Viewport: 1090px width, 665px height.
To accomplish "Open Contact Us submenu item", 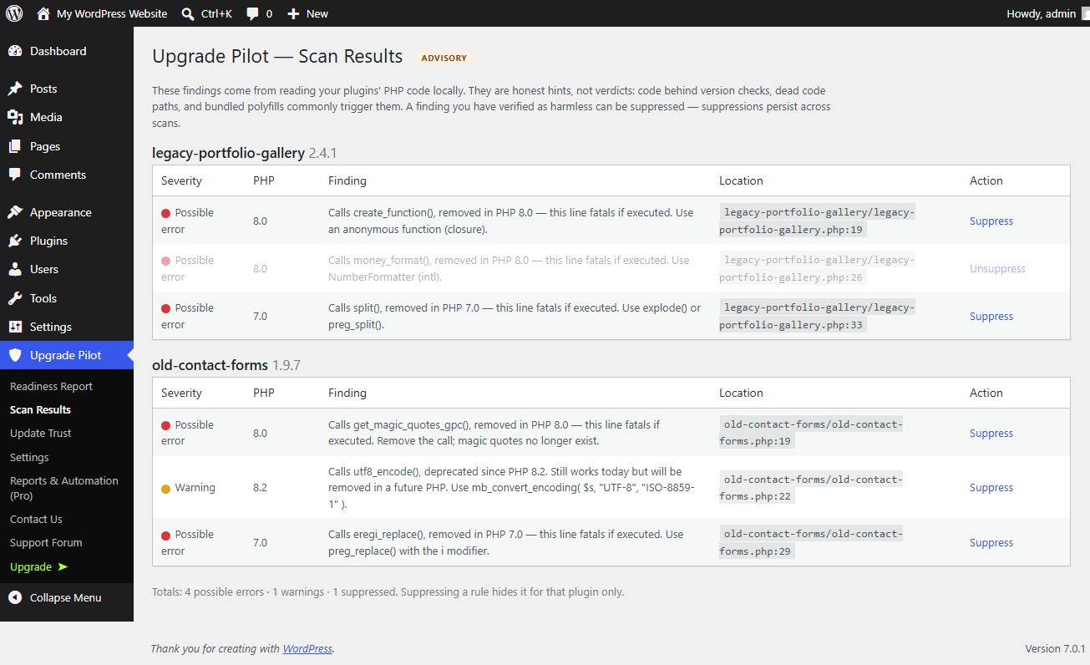I will tap(36, 519).
